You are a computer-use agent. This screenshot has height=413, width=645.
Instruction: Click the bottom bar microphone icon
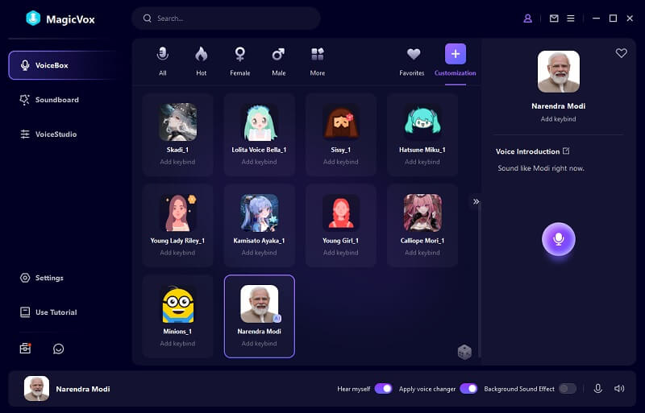click(x=597, y=388)
